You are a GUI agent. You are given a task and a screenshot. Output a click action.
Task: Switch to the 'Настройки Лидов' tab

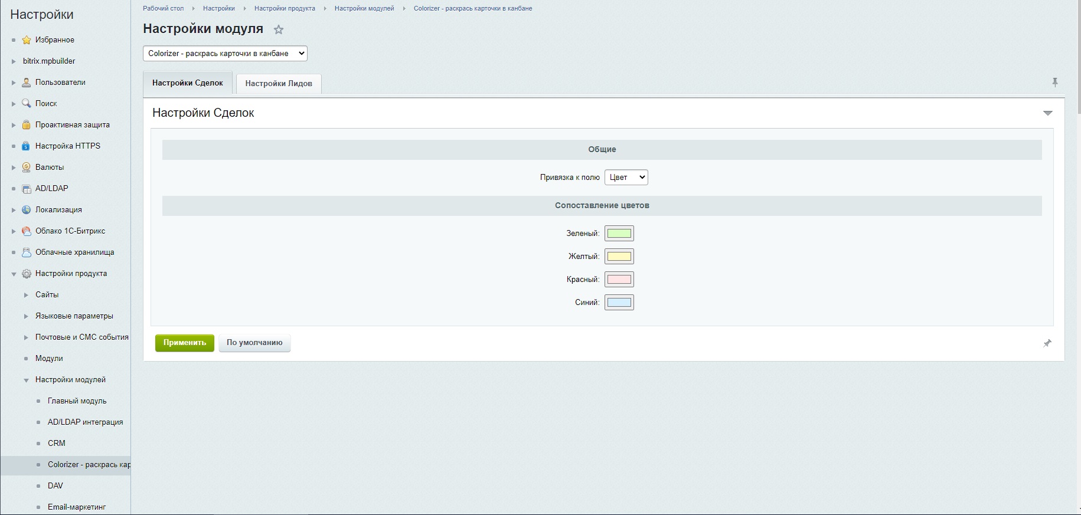point(279,84)
